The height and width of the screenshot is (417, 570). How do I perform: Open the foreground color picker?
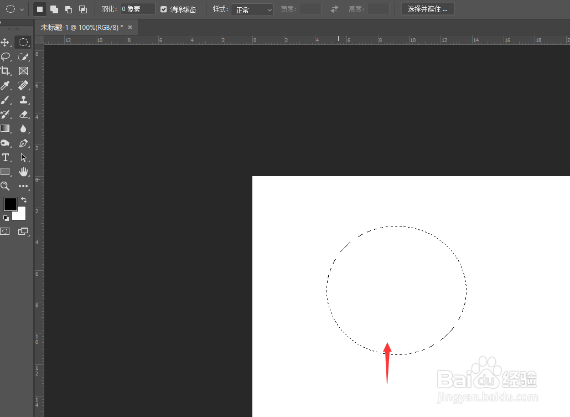tap(9, 204)
